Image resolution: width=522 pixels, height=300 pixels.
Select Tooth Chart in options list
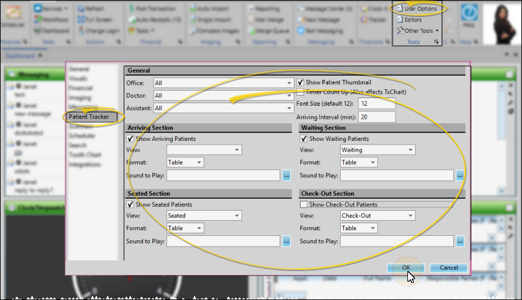coord(85,155)
